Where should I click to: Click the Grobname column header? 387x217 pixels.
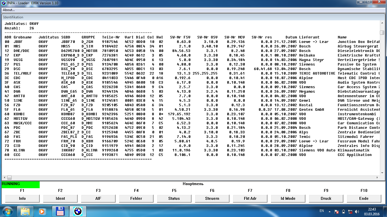pyautogui.click(x=23, y=37)
